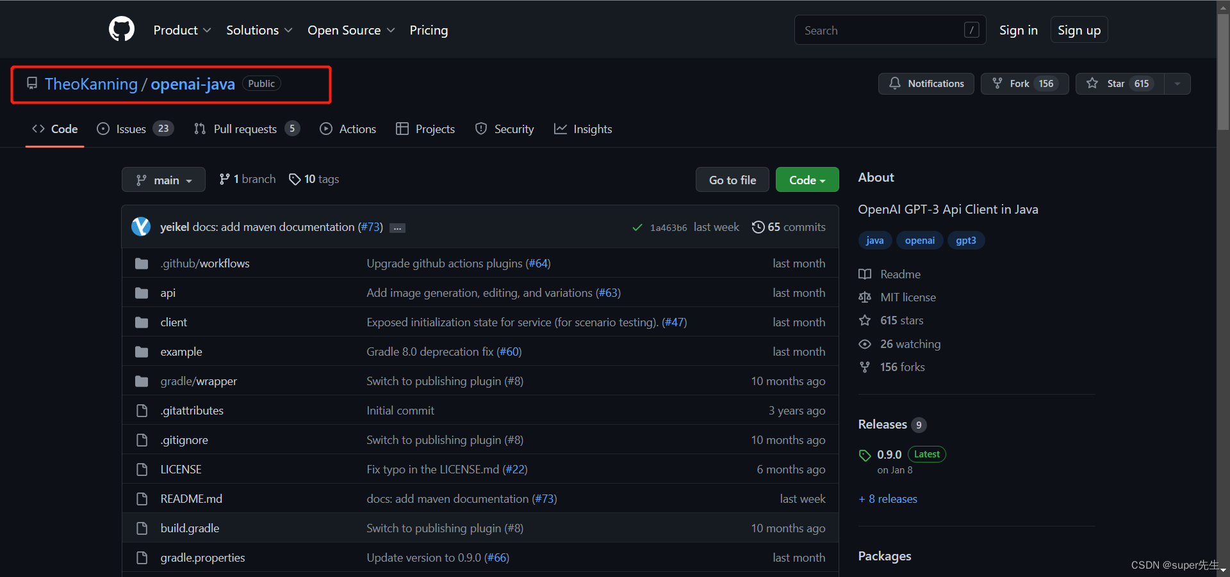
Task: Click the green check status icon
Action: (x=637, y=227)
